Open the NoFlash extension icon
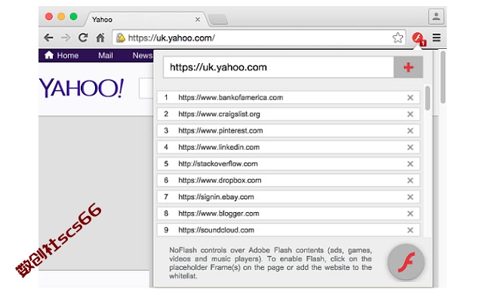Viewport: 483px width, 301px height. pyautogui.click(x=419, y=38)
